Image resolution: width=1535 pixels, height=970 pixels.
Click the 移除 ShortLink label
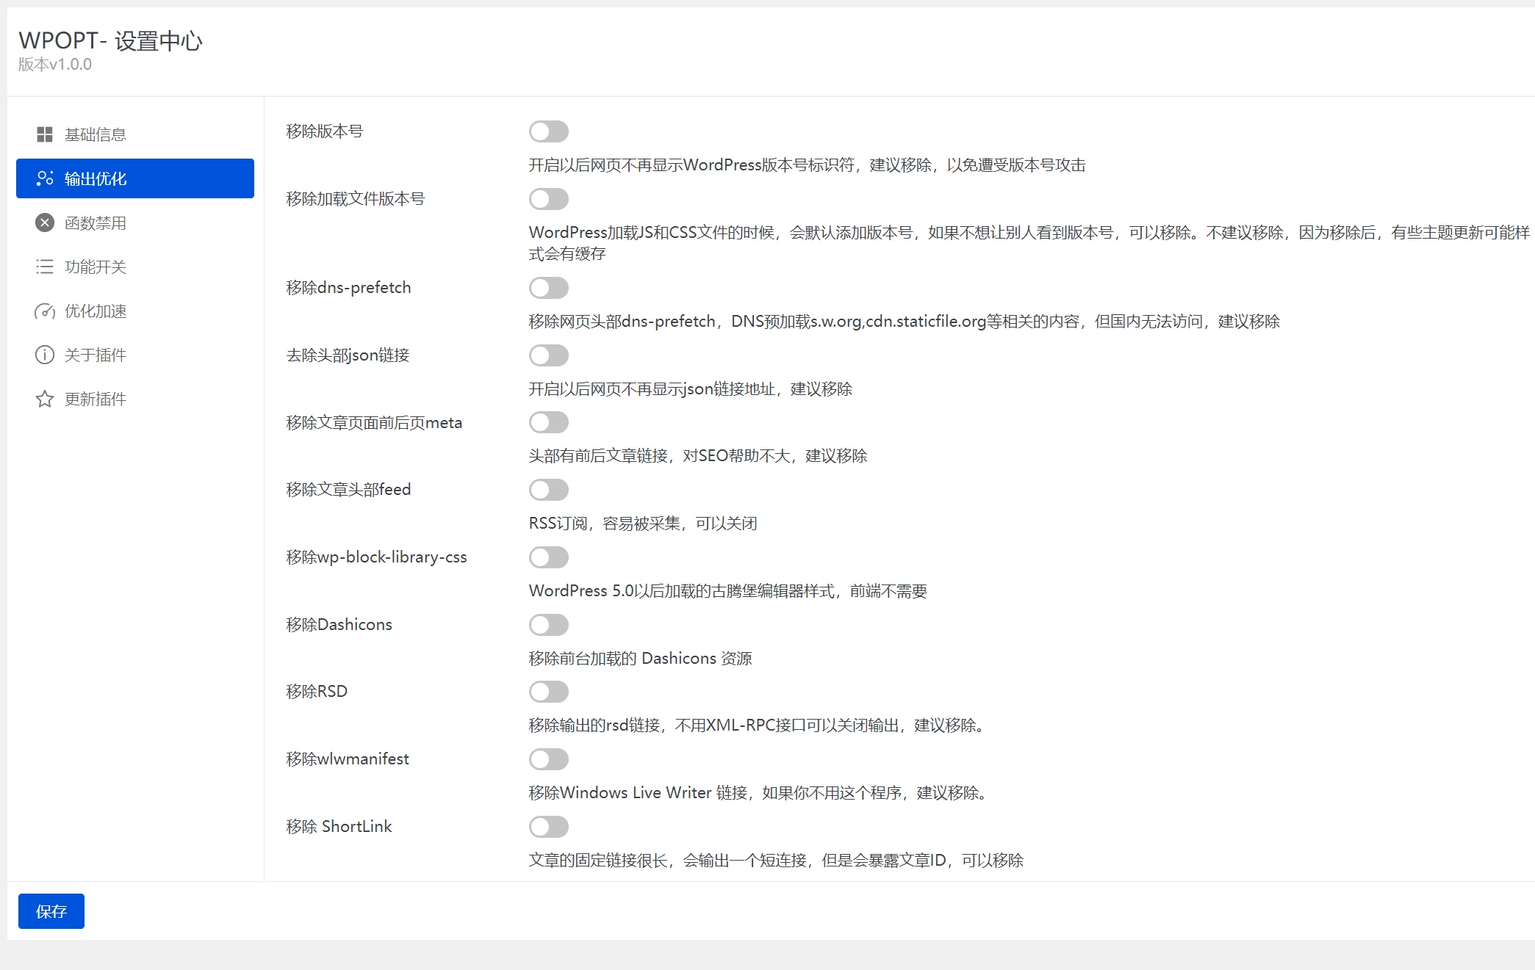(339, 827)
